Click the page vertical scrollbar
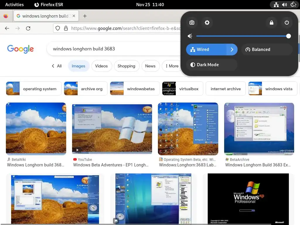The height and width of the screenshot is (225, 300). (299, 48)
